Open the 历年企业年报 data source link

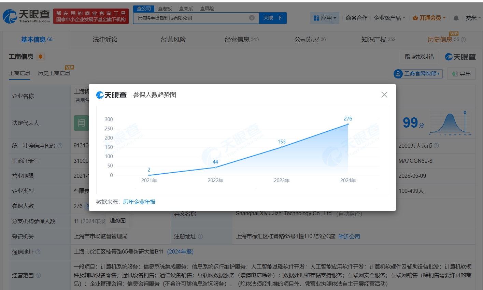(139, 202)
